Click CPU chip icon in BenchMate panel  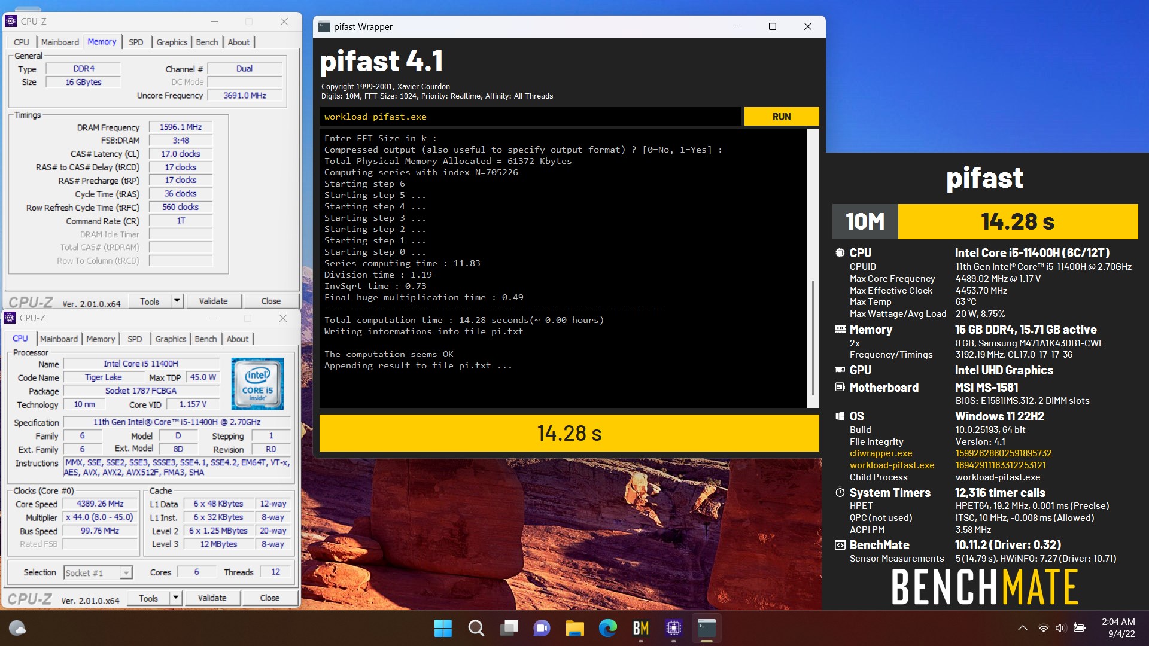click(x=840, y=253)
